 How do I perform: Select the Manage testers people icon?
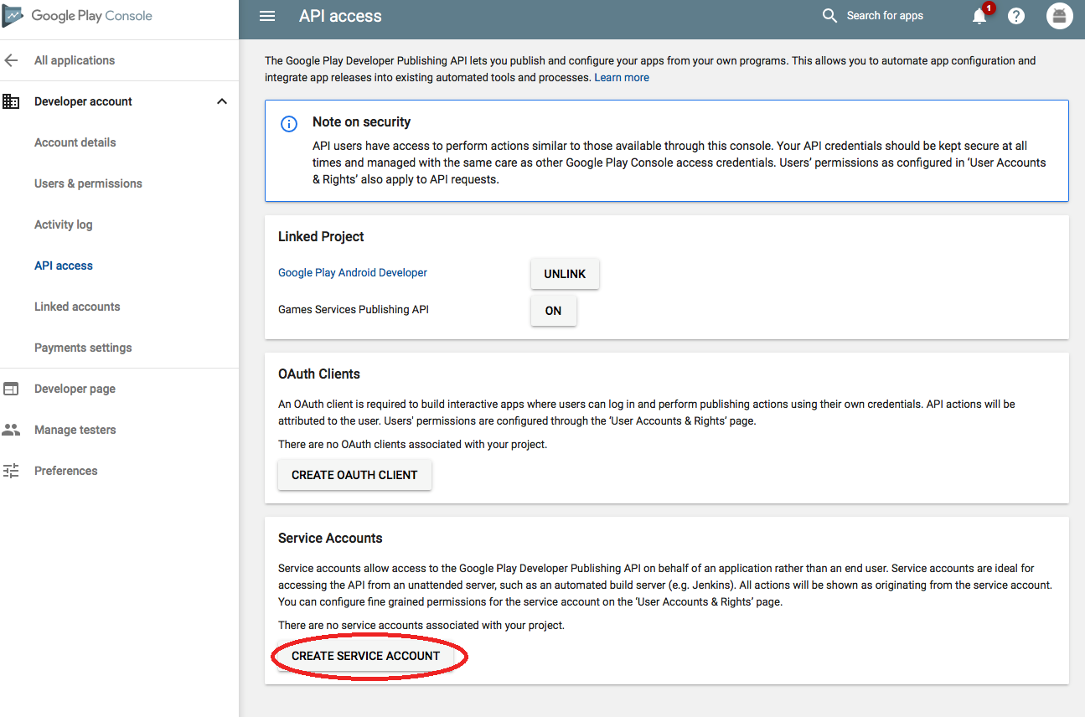[x=12, y=429]
